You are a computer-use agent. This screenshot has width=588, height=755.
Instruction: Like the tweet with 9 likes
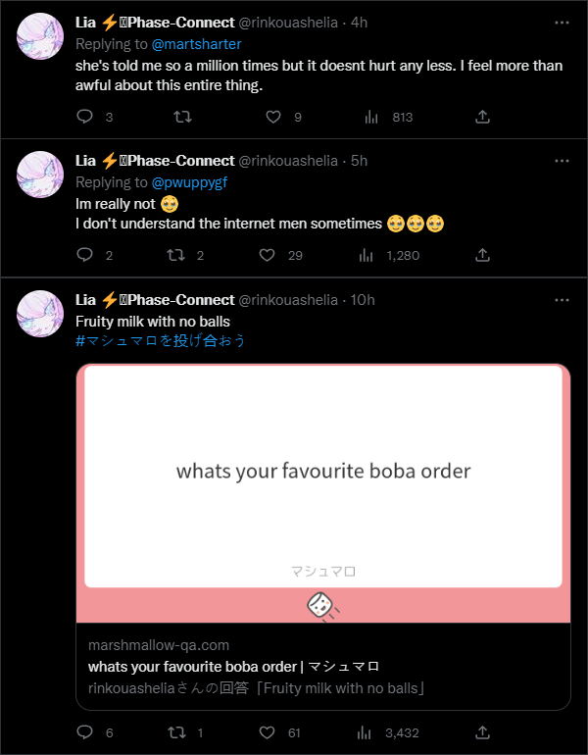(273, 117)
